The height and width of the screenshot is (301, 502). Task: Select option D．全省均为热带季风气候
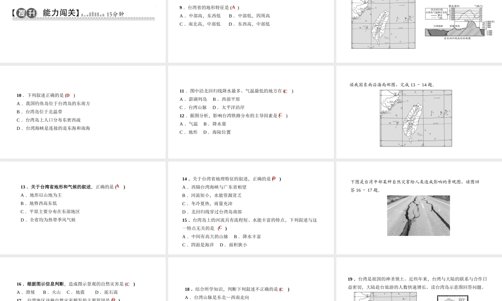[x=48, y=220]
